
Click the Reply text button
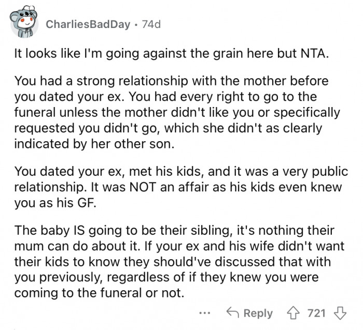(x=258, y=313)
